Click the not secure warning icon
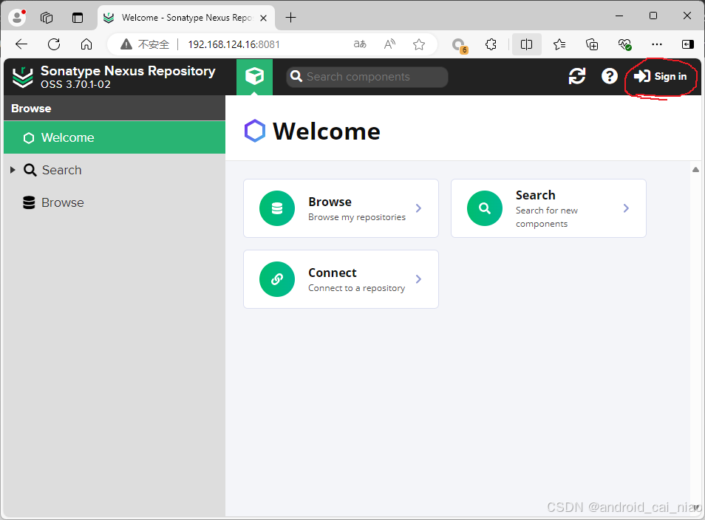This screenshot has width=705, height=520. point(126,44)
